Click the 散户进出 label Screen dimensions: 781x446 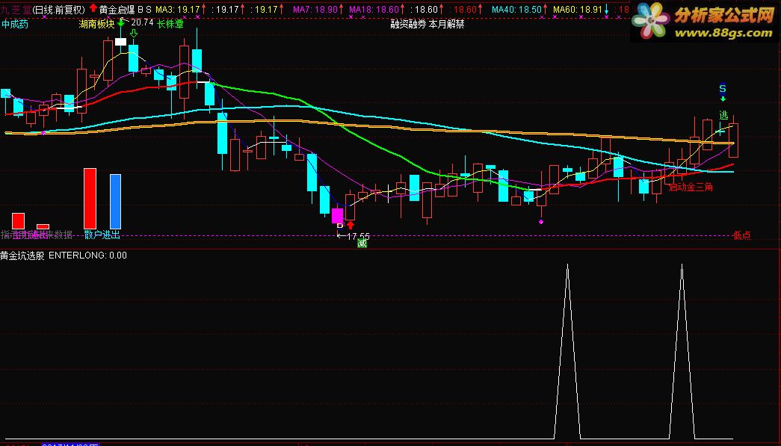[x=102, y=235]
